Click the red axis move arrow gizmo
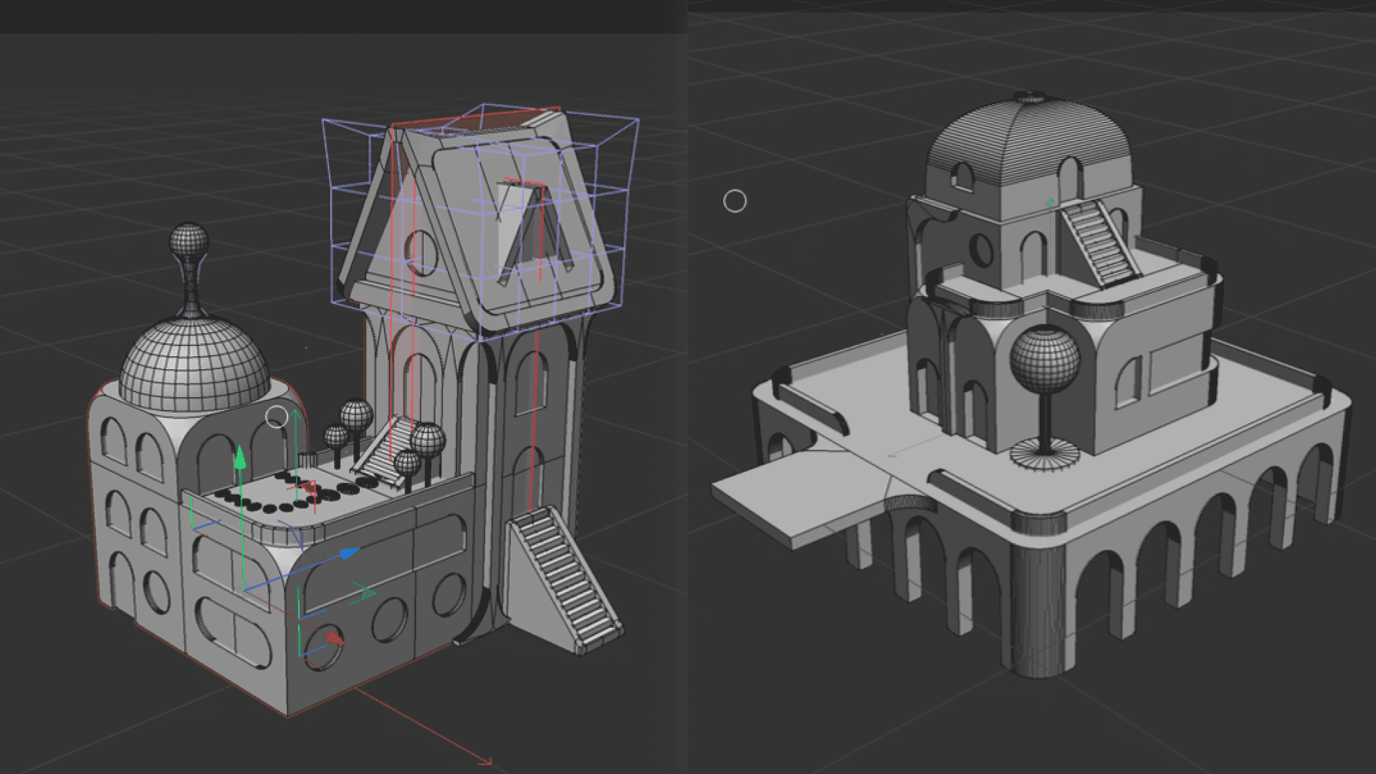This screenshot has height=774, width=1376. click(334, 638)
